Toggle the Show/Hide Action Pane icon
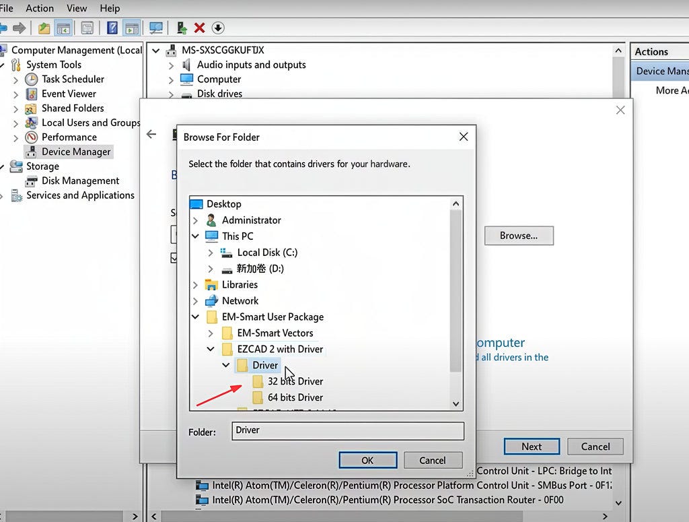Screen dimensions: 689x522 [x=132, y=28]
